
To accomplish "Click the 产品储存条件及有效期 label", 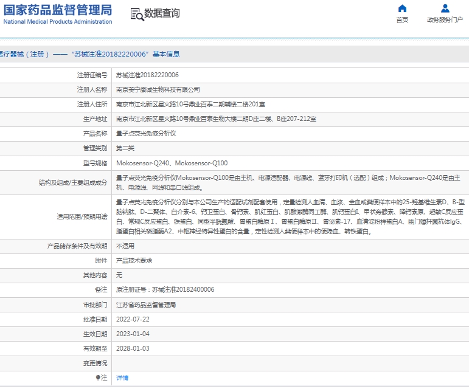I will (77, 246).
